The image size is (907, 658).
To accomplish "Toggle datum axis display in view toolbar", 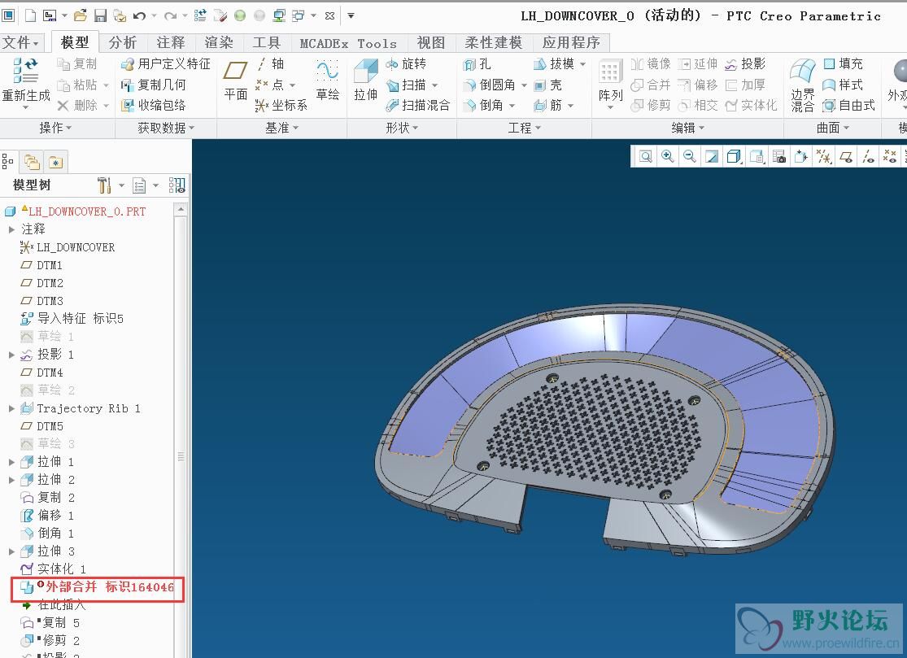I will click(868, 156).
